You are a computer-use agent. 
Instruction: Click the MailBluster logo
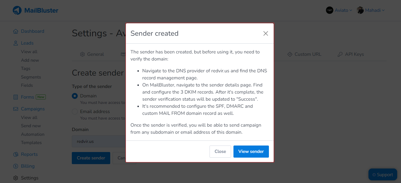(x=35, y=10)
